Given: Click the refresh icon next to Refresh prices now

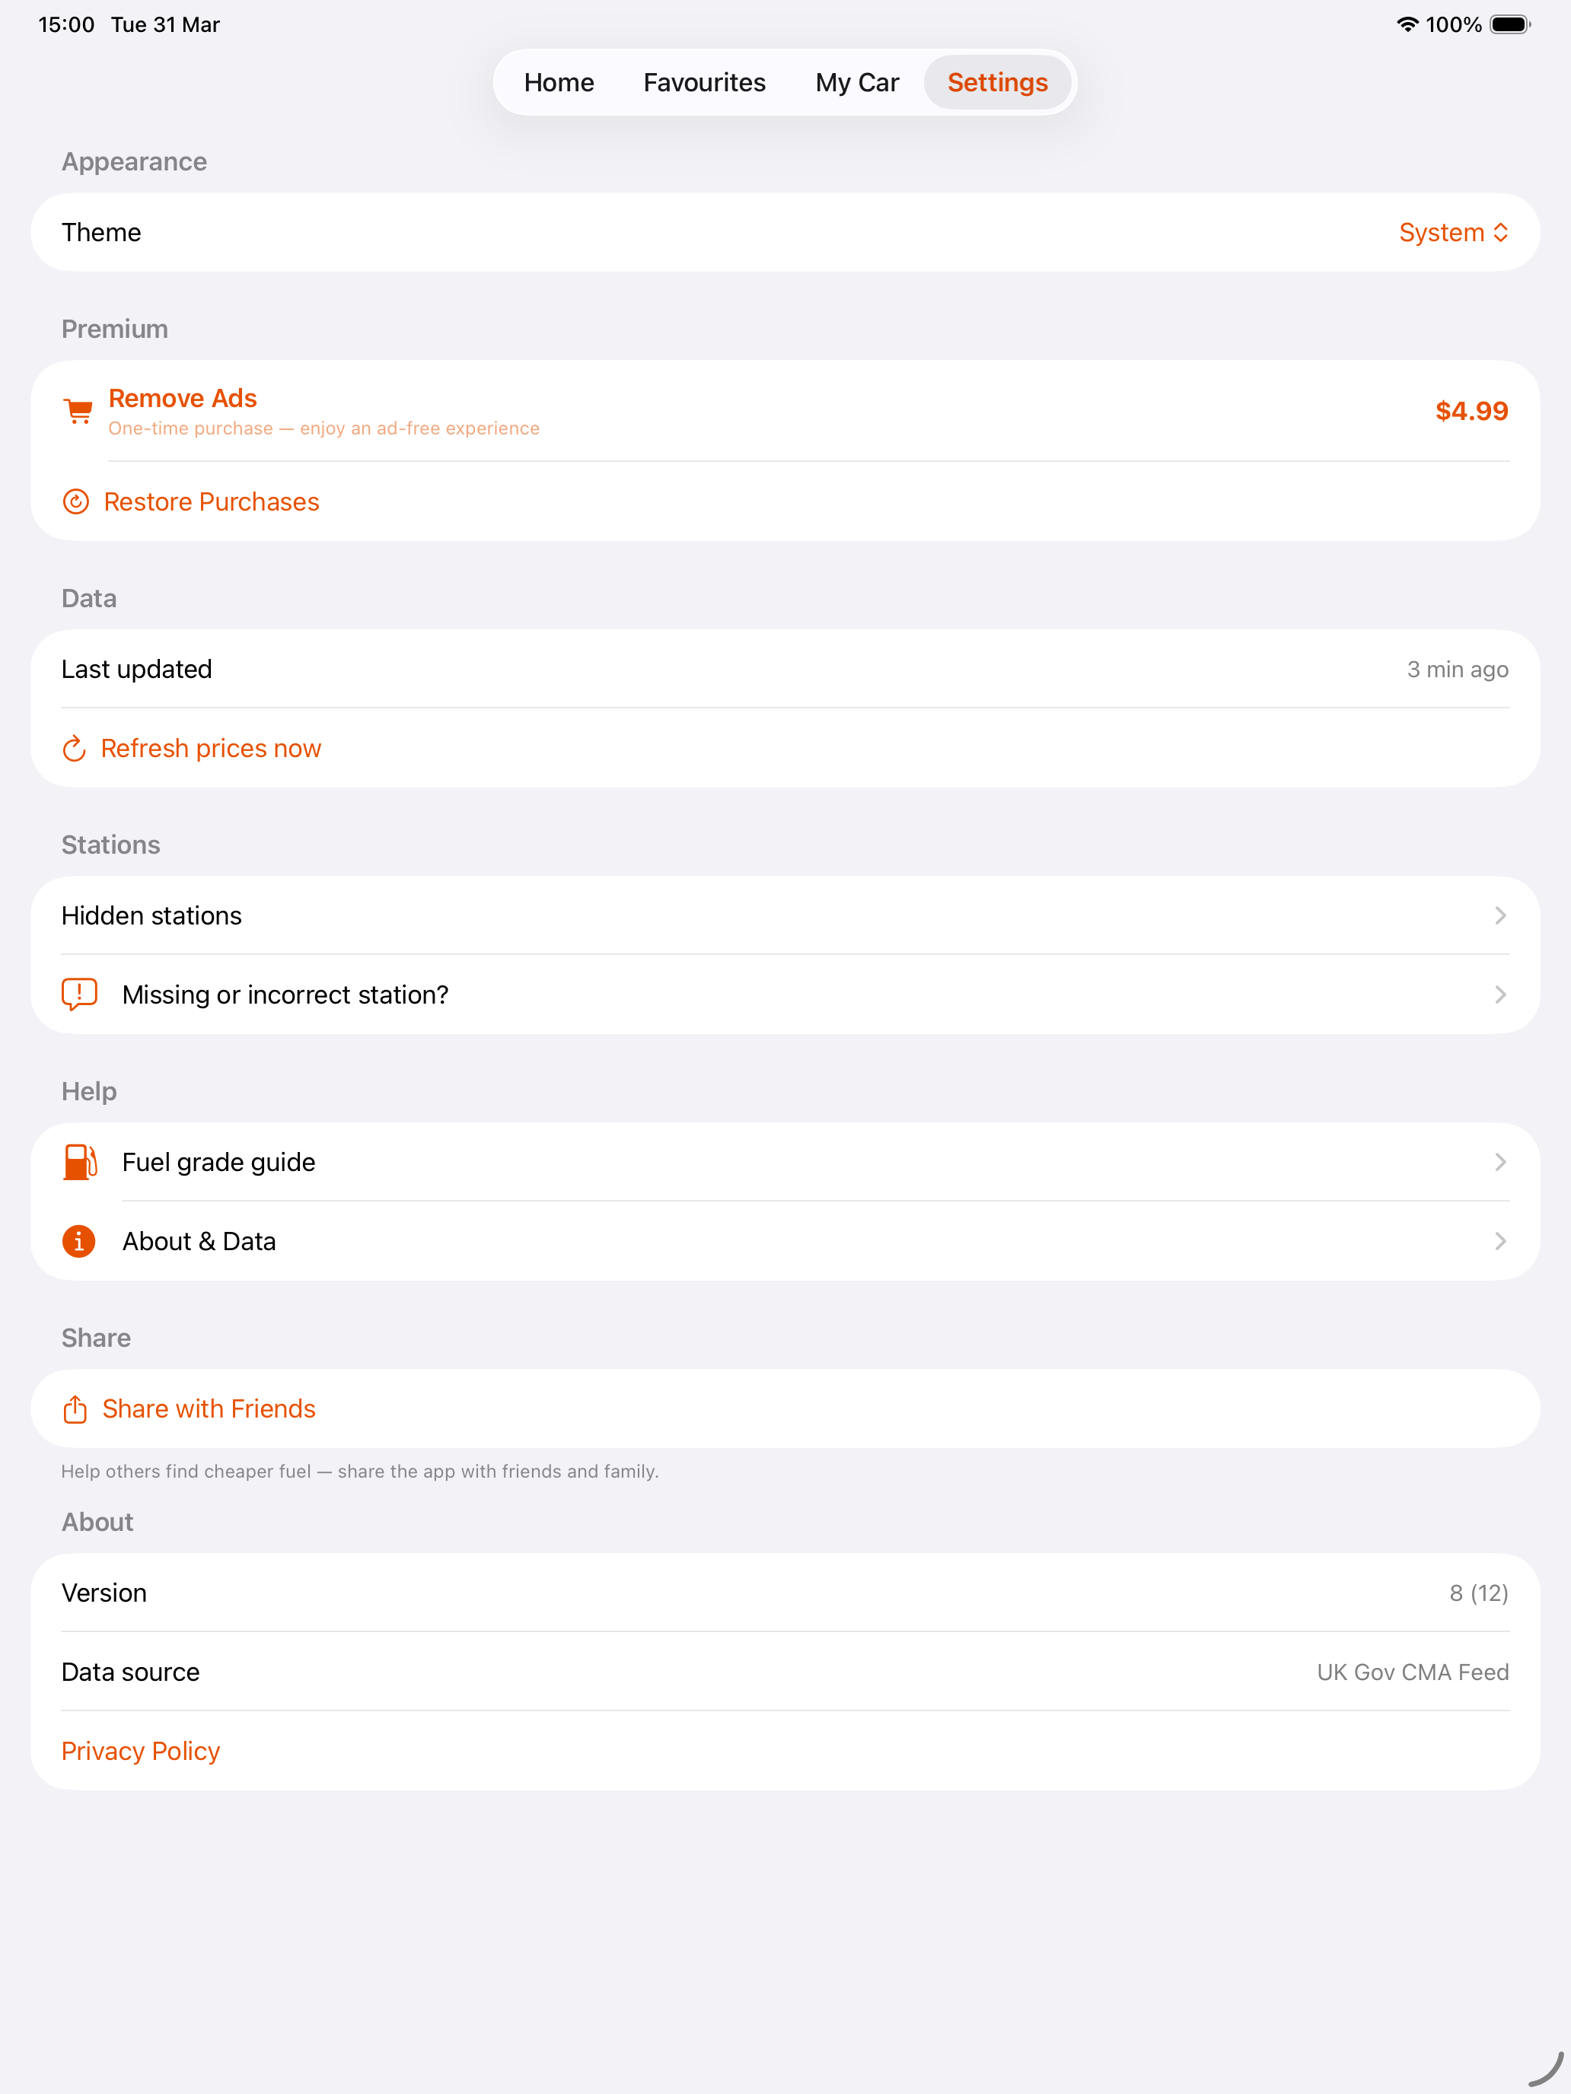Looking at the screenshot, I should coord(74,748).
